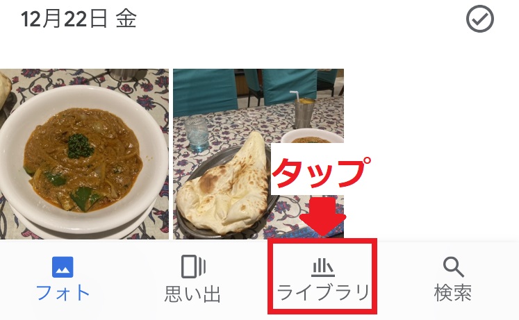Tap the 思い出 memories phone icon
This screenshot has height=320, width=519.
[193, 267]
